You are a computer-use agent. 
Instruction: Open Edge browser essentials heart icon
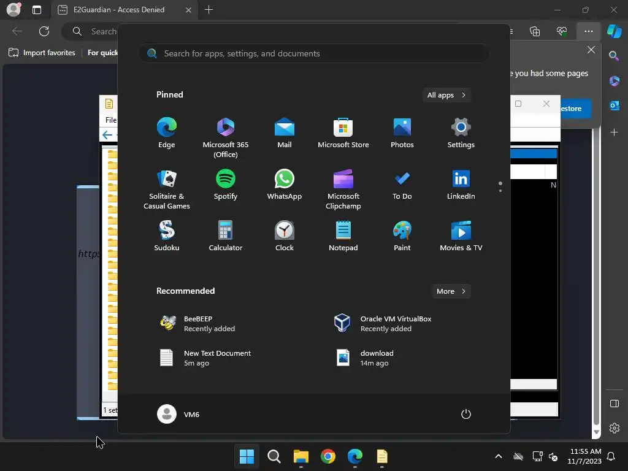pyautogui.click(x=562, y=31)
